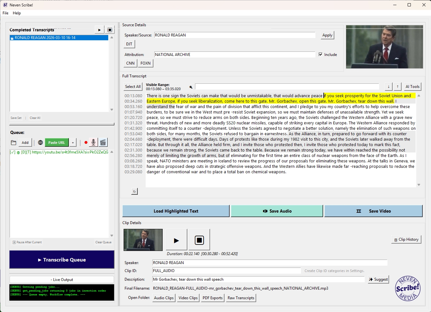The height and width of the screenshot is (312, 431).
Task: Toggle the checked YouTube URL queue item
Action: [13, 152]
